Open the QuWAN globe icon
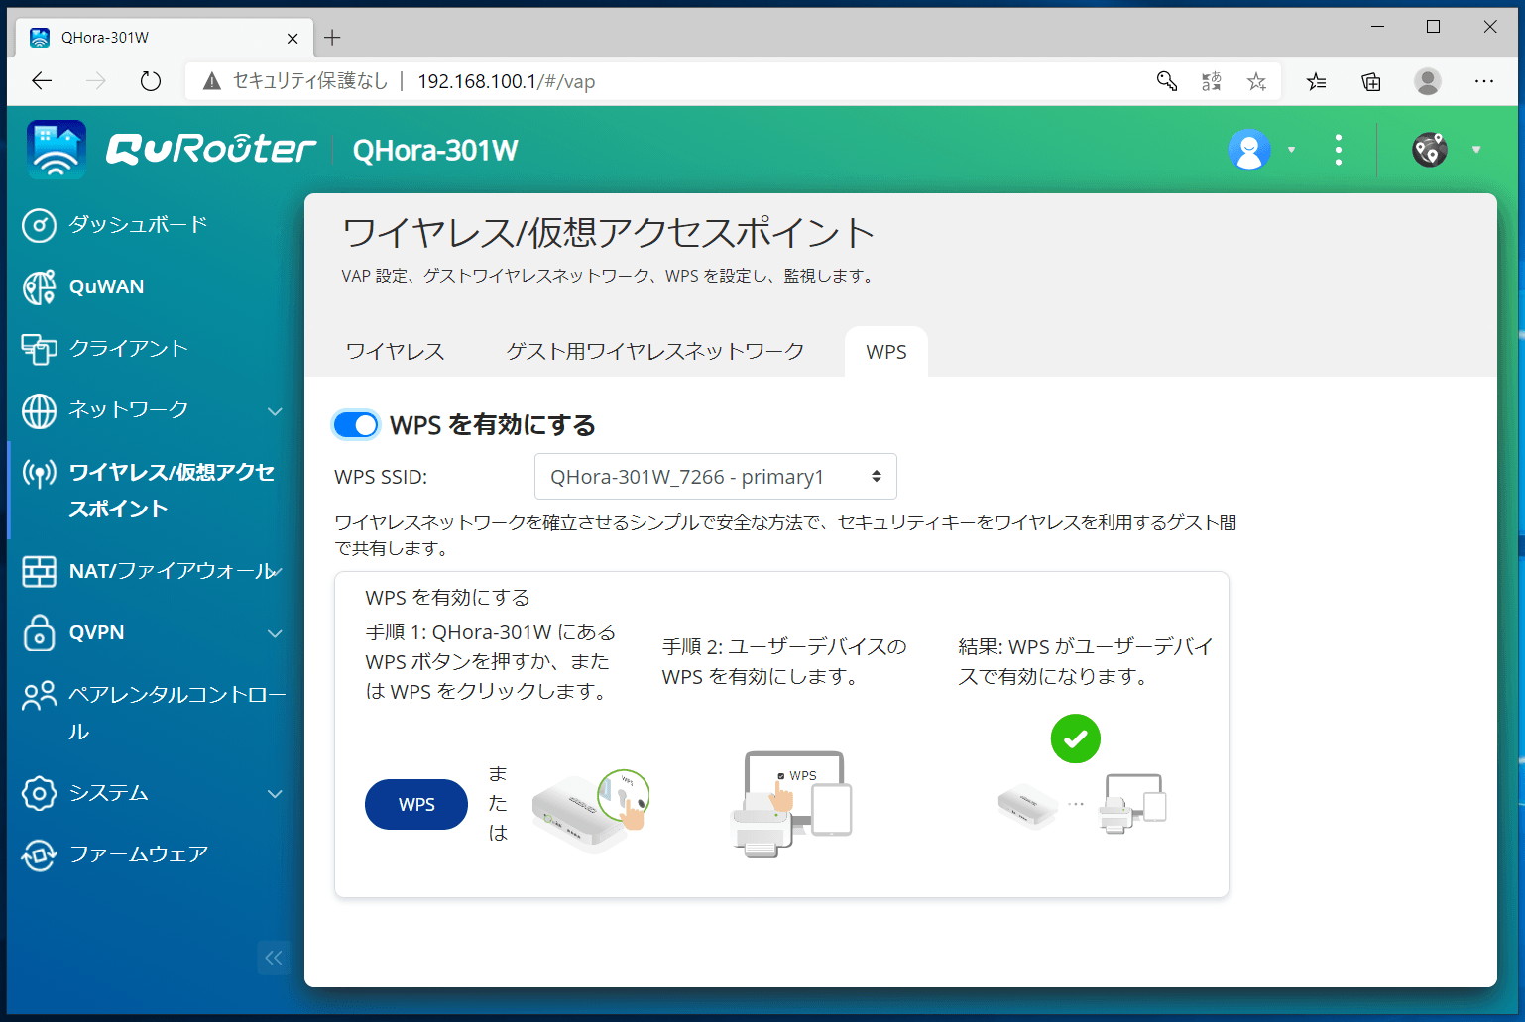 (39, 286)
